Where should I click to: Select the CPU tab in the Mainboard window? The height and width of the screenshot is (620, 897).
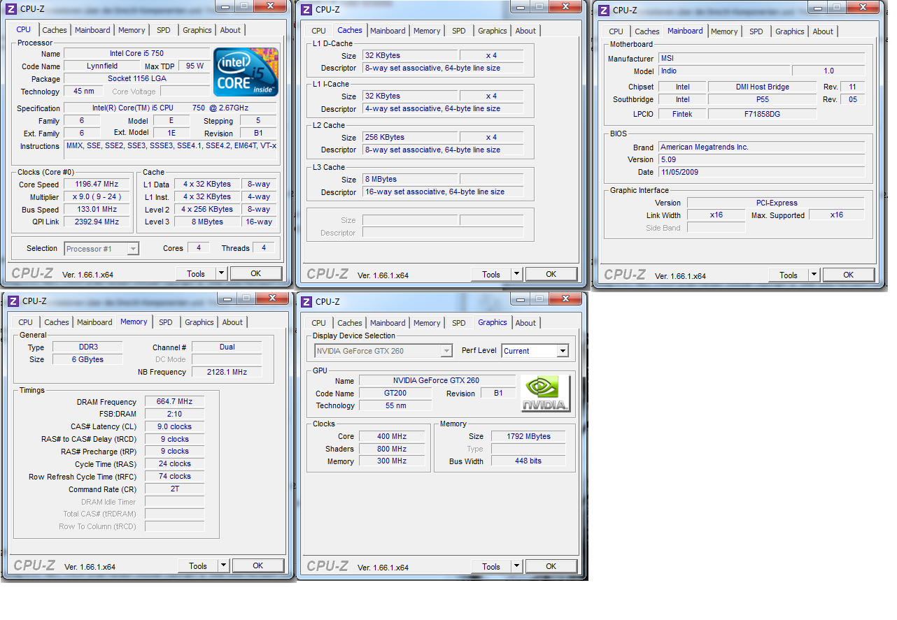tap(616, 31)
